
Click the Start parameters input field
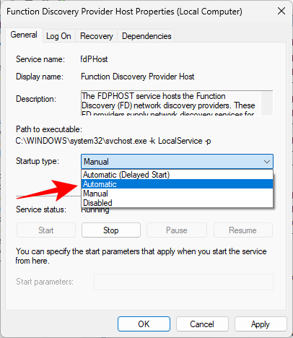tap(183, 282)
